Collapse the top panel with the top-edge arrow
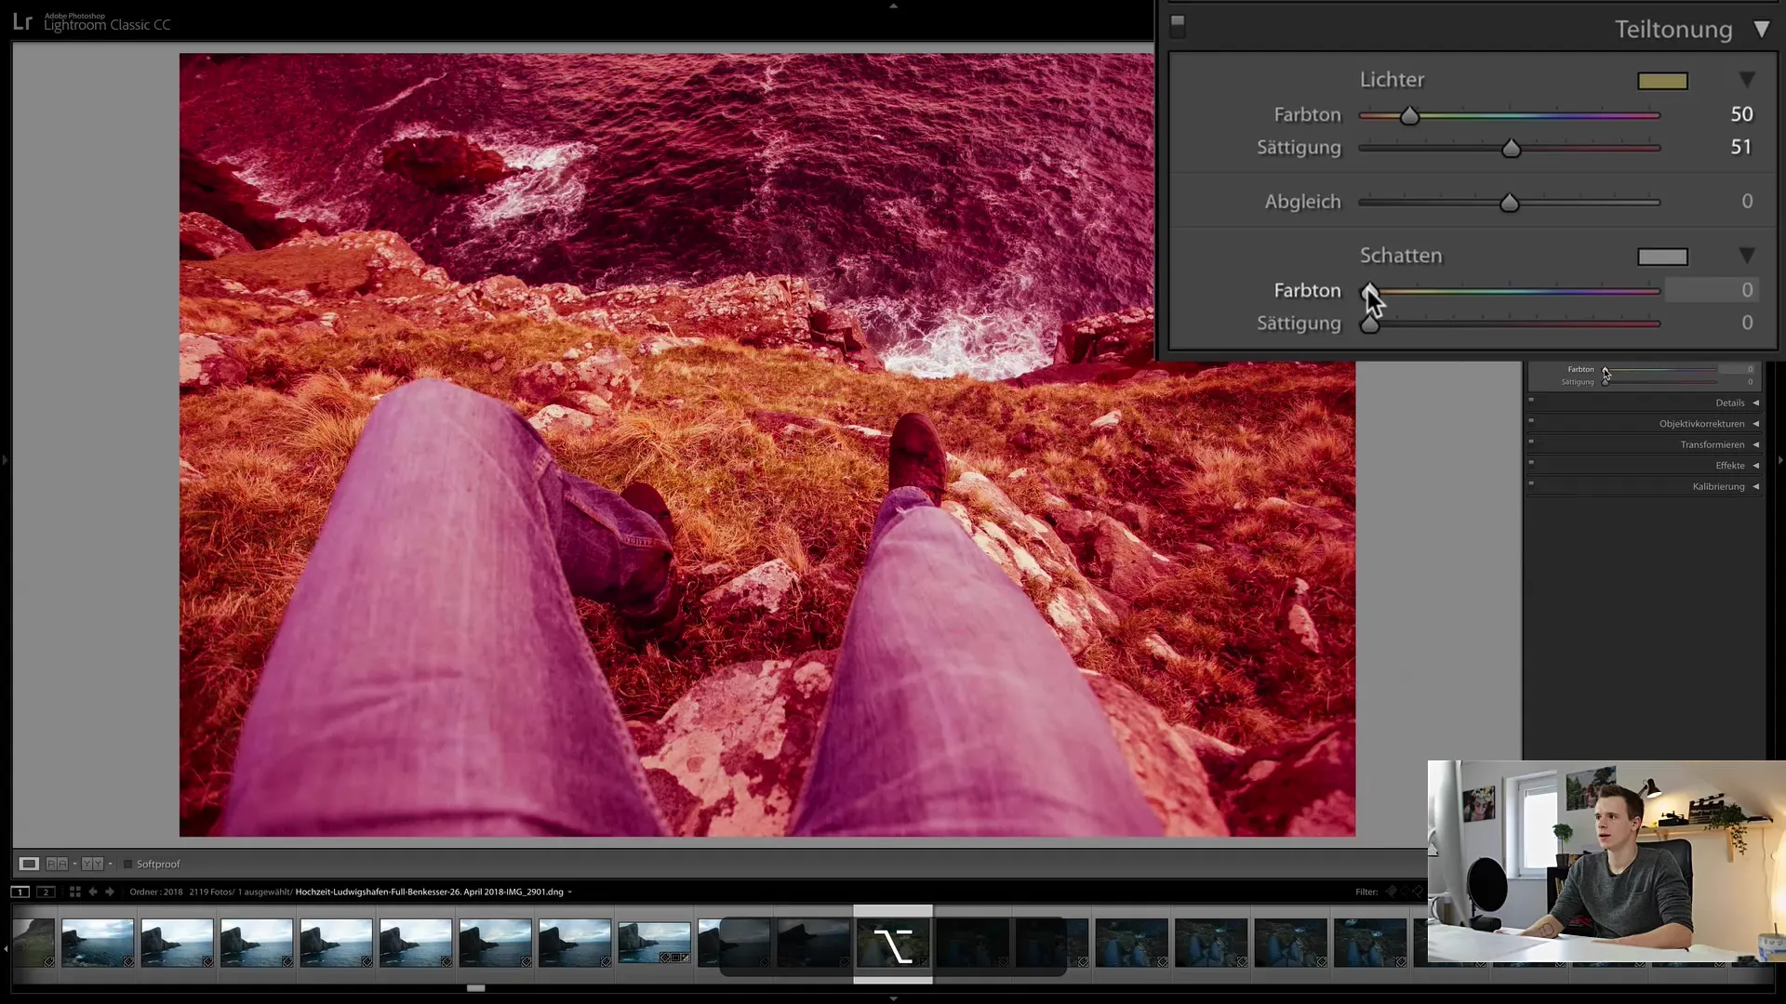 (893, 6)
